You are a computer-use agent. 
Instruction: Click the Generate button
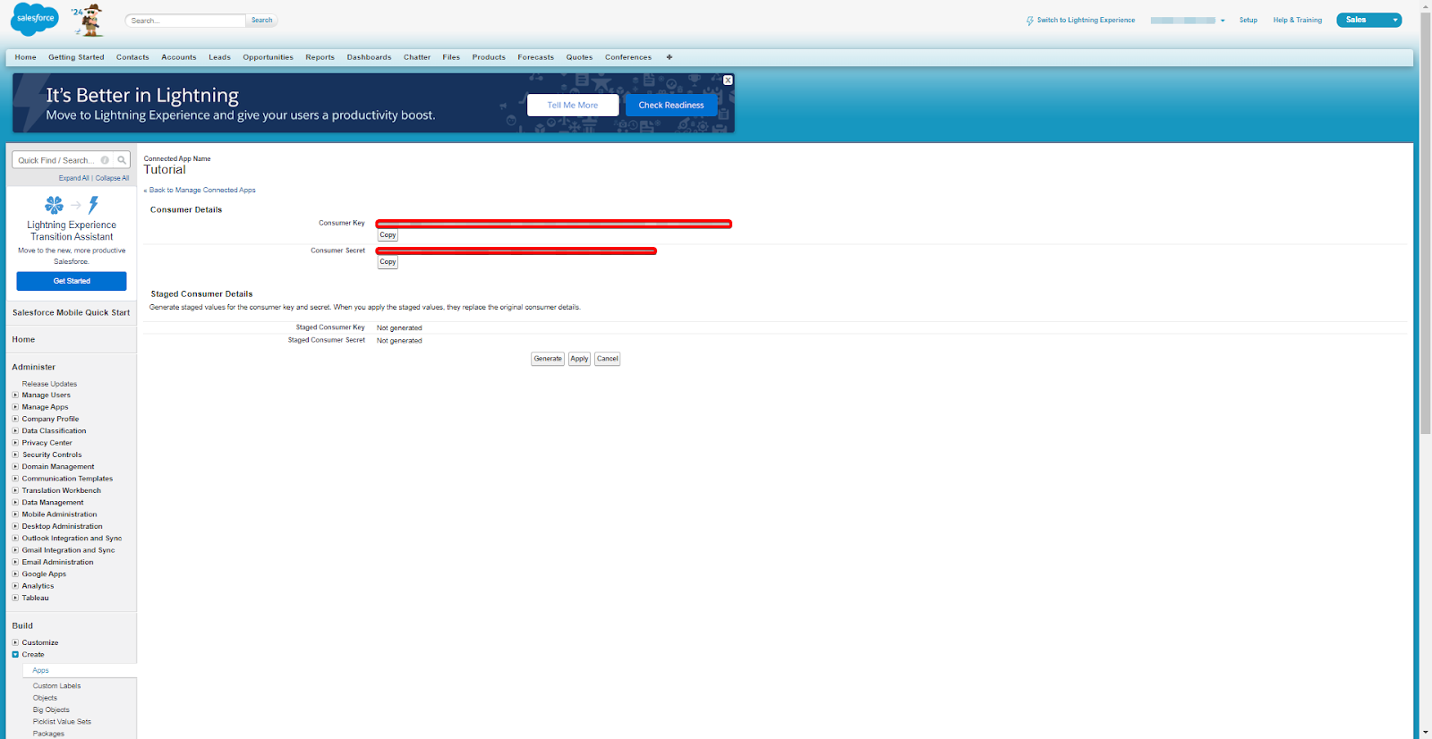coord(548,359)
